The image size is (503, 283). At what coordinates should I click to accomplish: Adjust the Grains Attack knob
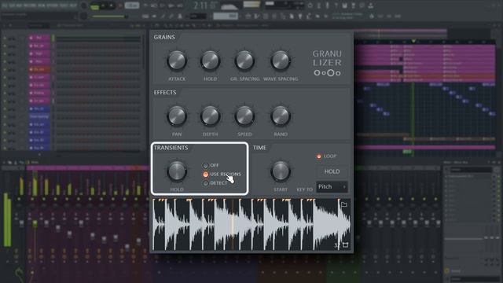[x=177, y=61]
